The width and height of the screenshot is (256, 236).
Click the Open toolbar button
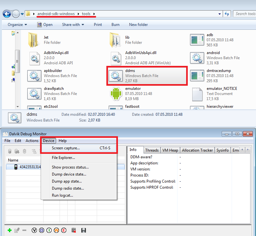(45, 25)
